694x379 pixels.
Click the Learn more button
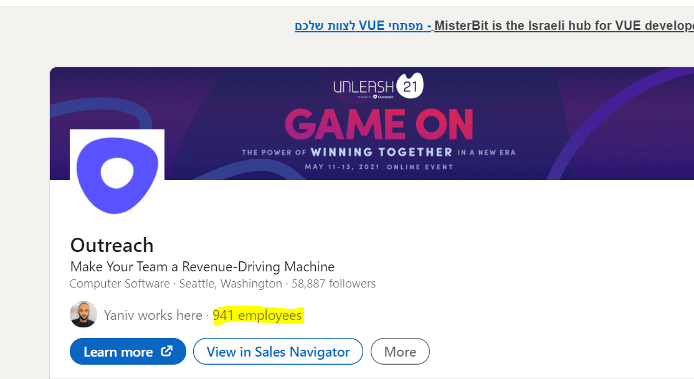(x=128, y=352)
